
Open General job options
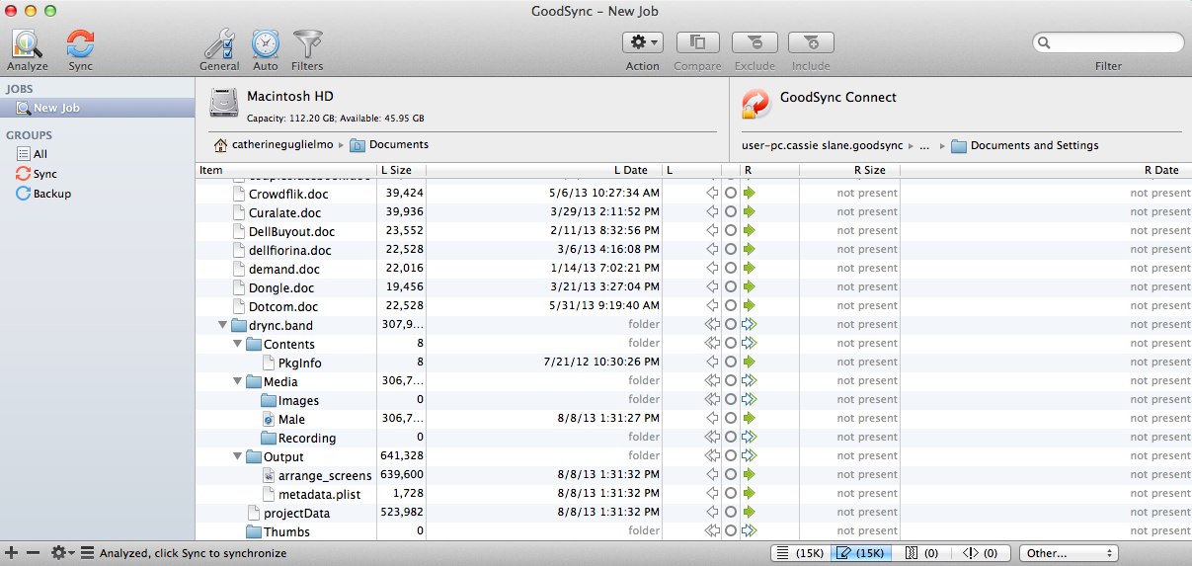pos(219,45)
